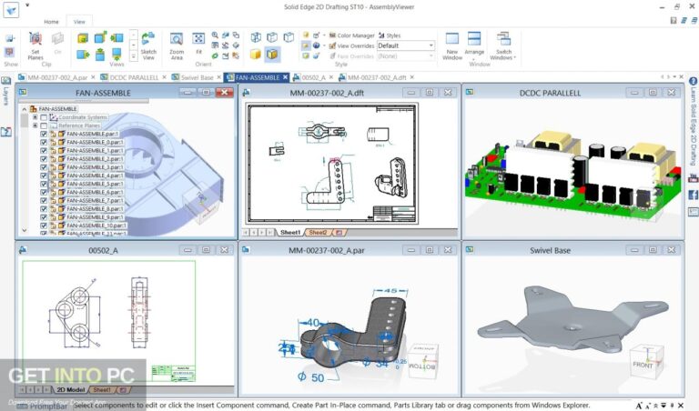Close the FAN-ASSEMBLE document tab
Image resolution: width=699 pixels, height=411 pixels.
tap(285, 77)
